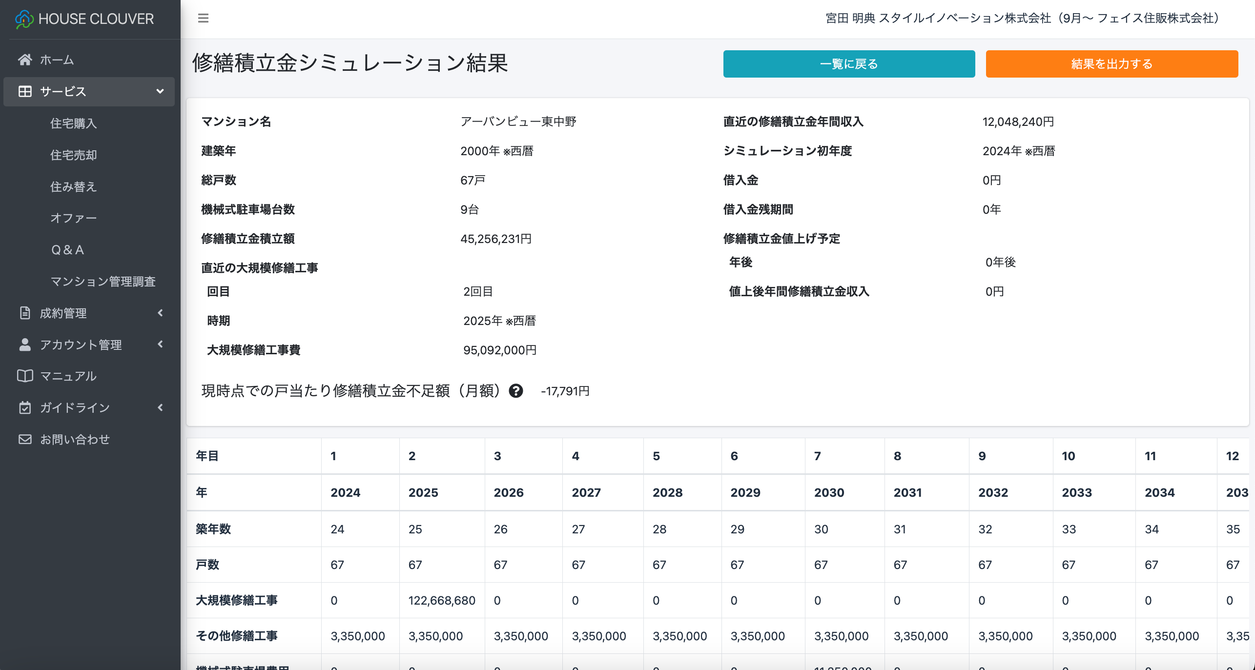
Task: Click the 一覧に戻る button
Action: click(849, 64)
